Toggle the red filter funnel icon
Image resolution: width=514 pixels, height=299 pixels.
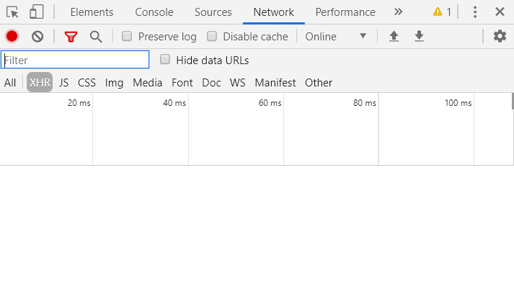(x=71, y=36)
